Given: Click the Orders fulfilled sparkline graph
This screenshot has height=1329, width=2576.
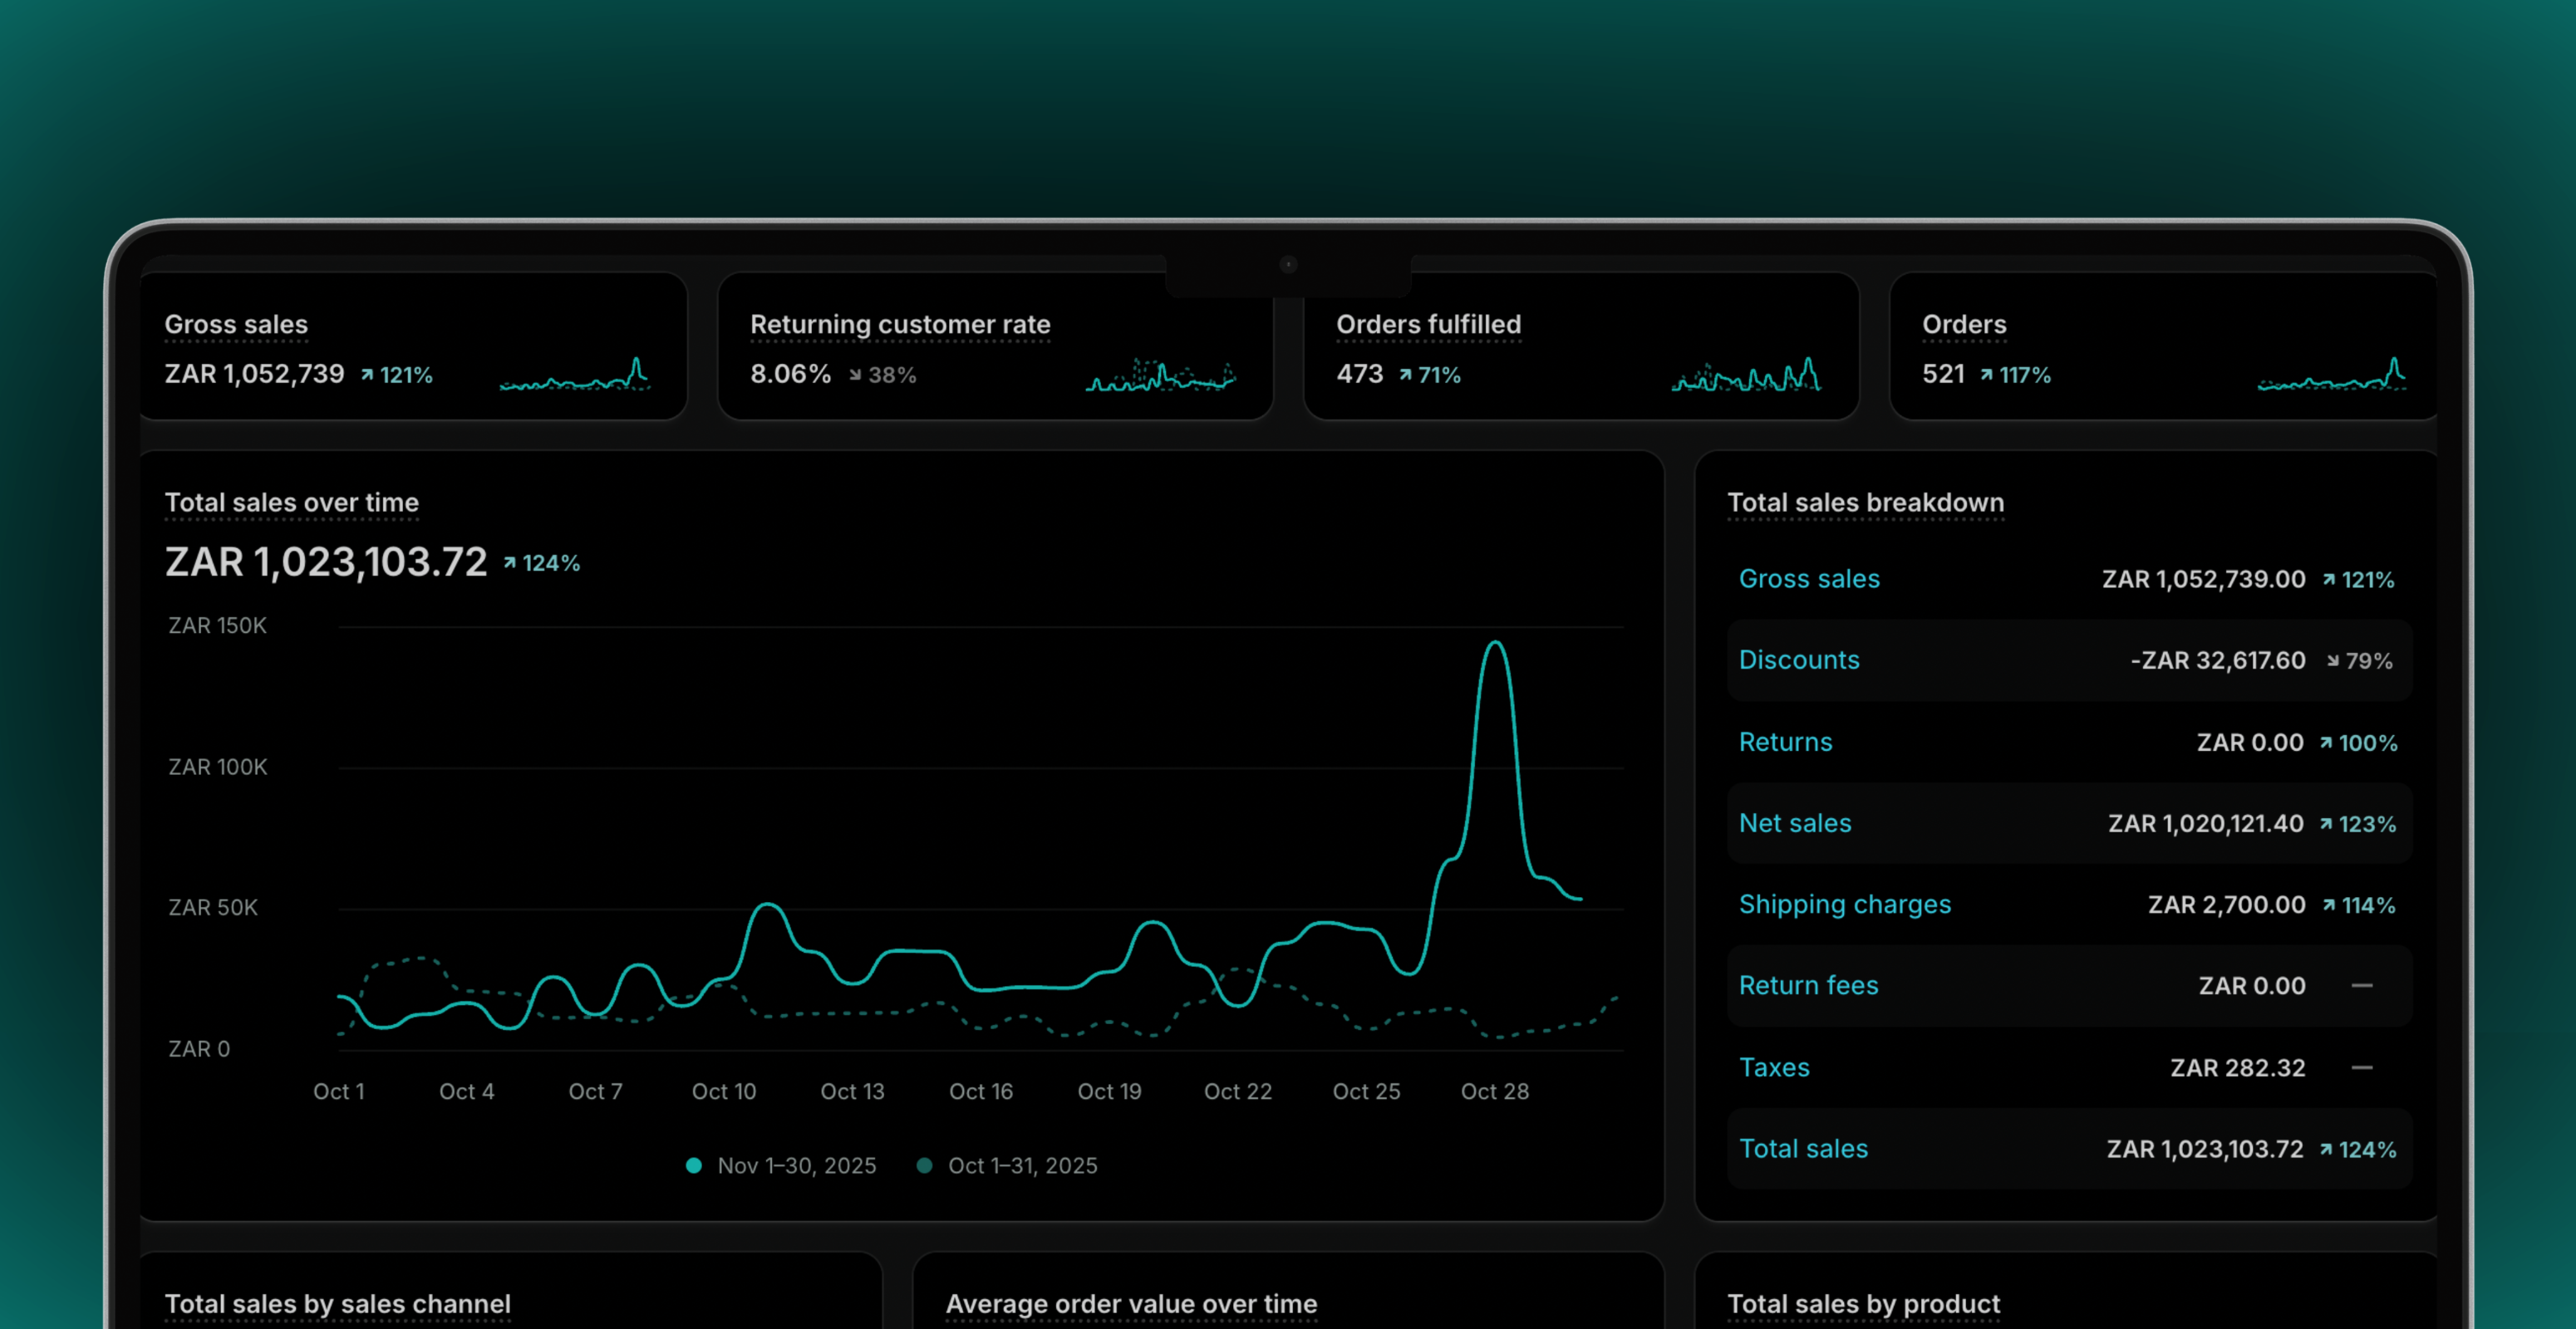Looking at the screenshot, I should [1746, 375].
